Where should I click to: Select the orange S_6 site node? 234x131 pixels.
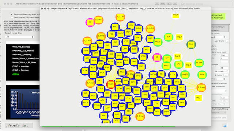click(x=201, y=87)
